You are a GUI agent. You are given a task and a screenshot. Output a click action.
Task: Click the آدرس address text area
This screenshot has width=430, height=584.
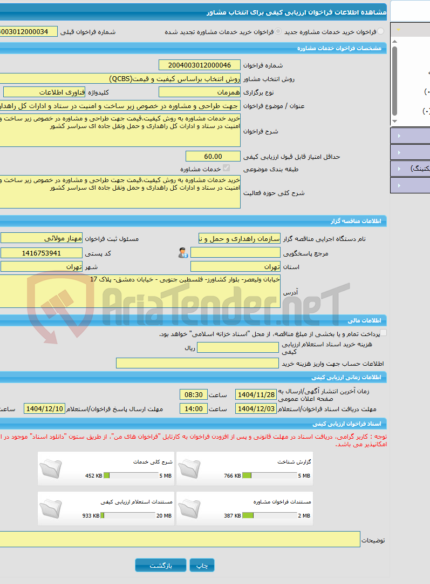[140, 291]
